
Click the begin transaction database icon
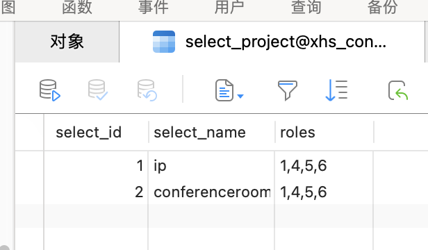50,90
